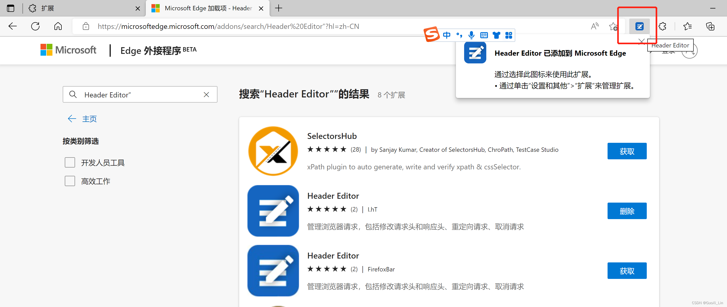Close the Microsoft Edge 加载项 tab
Image resolution: width=727 pixels, height=307 pixels.
tap(261, 9)
